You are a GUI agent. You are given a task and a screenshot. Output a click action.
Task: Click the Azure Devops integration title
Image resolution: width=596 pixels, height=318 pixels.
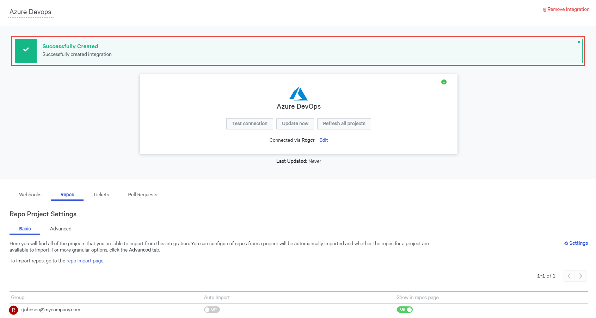coord(30,12)
